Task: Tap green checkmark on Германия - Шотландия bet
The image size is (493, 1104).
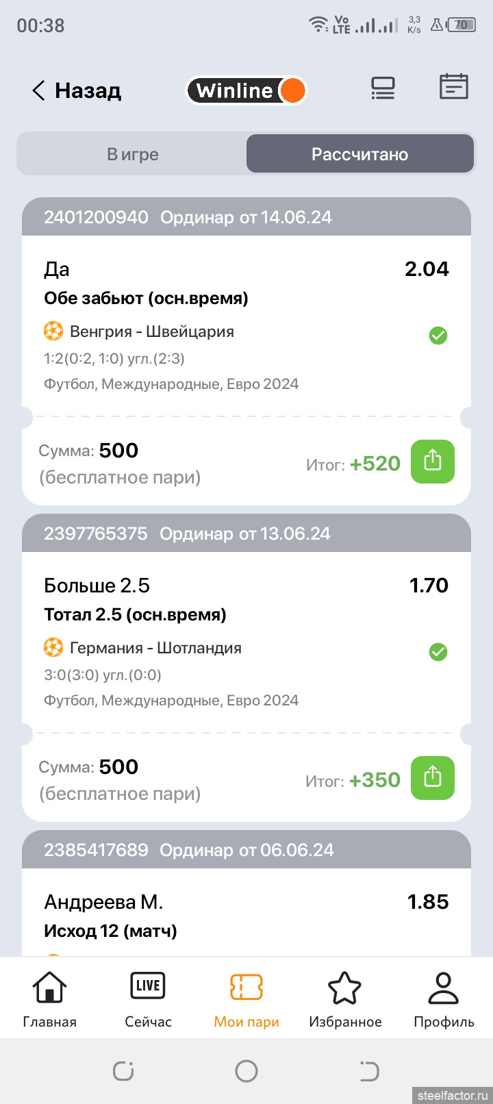Action: click(438, 652)
